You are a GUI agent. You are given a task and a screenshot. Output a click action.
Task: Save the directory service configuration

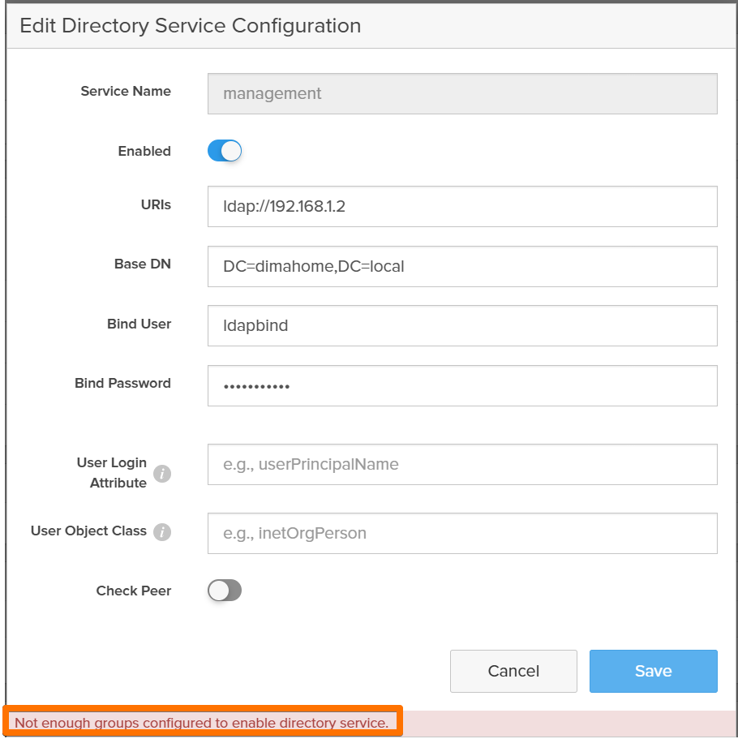653,671
